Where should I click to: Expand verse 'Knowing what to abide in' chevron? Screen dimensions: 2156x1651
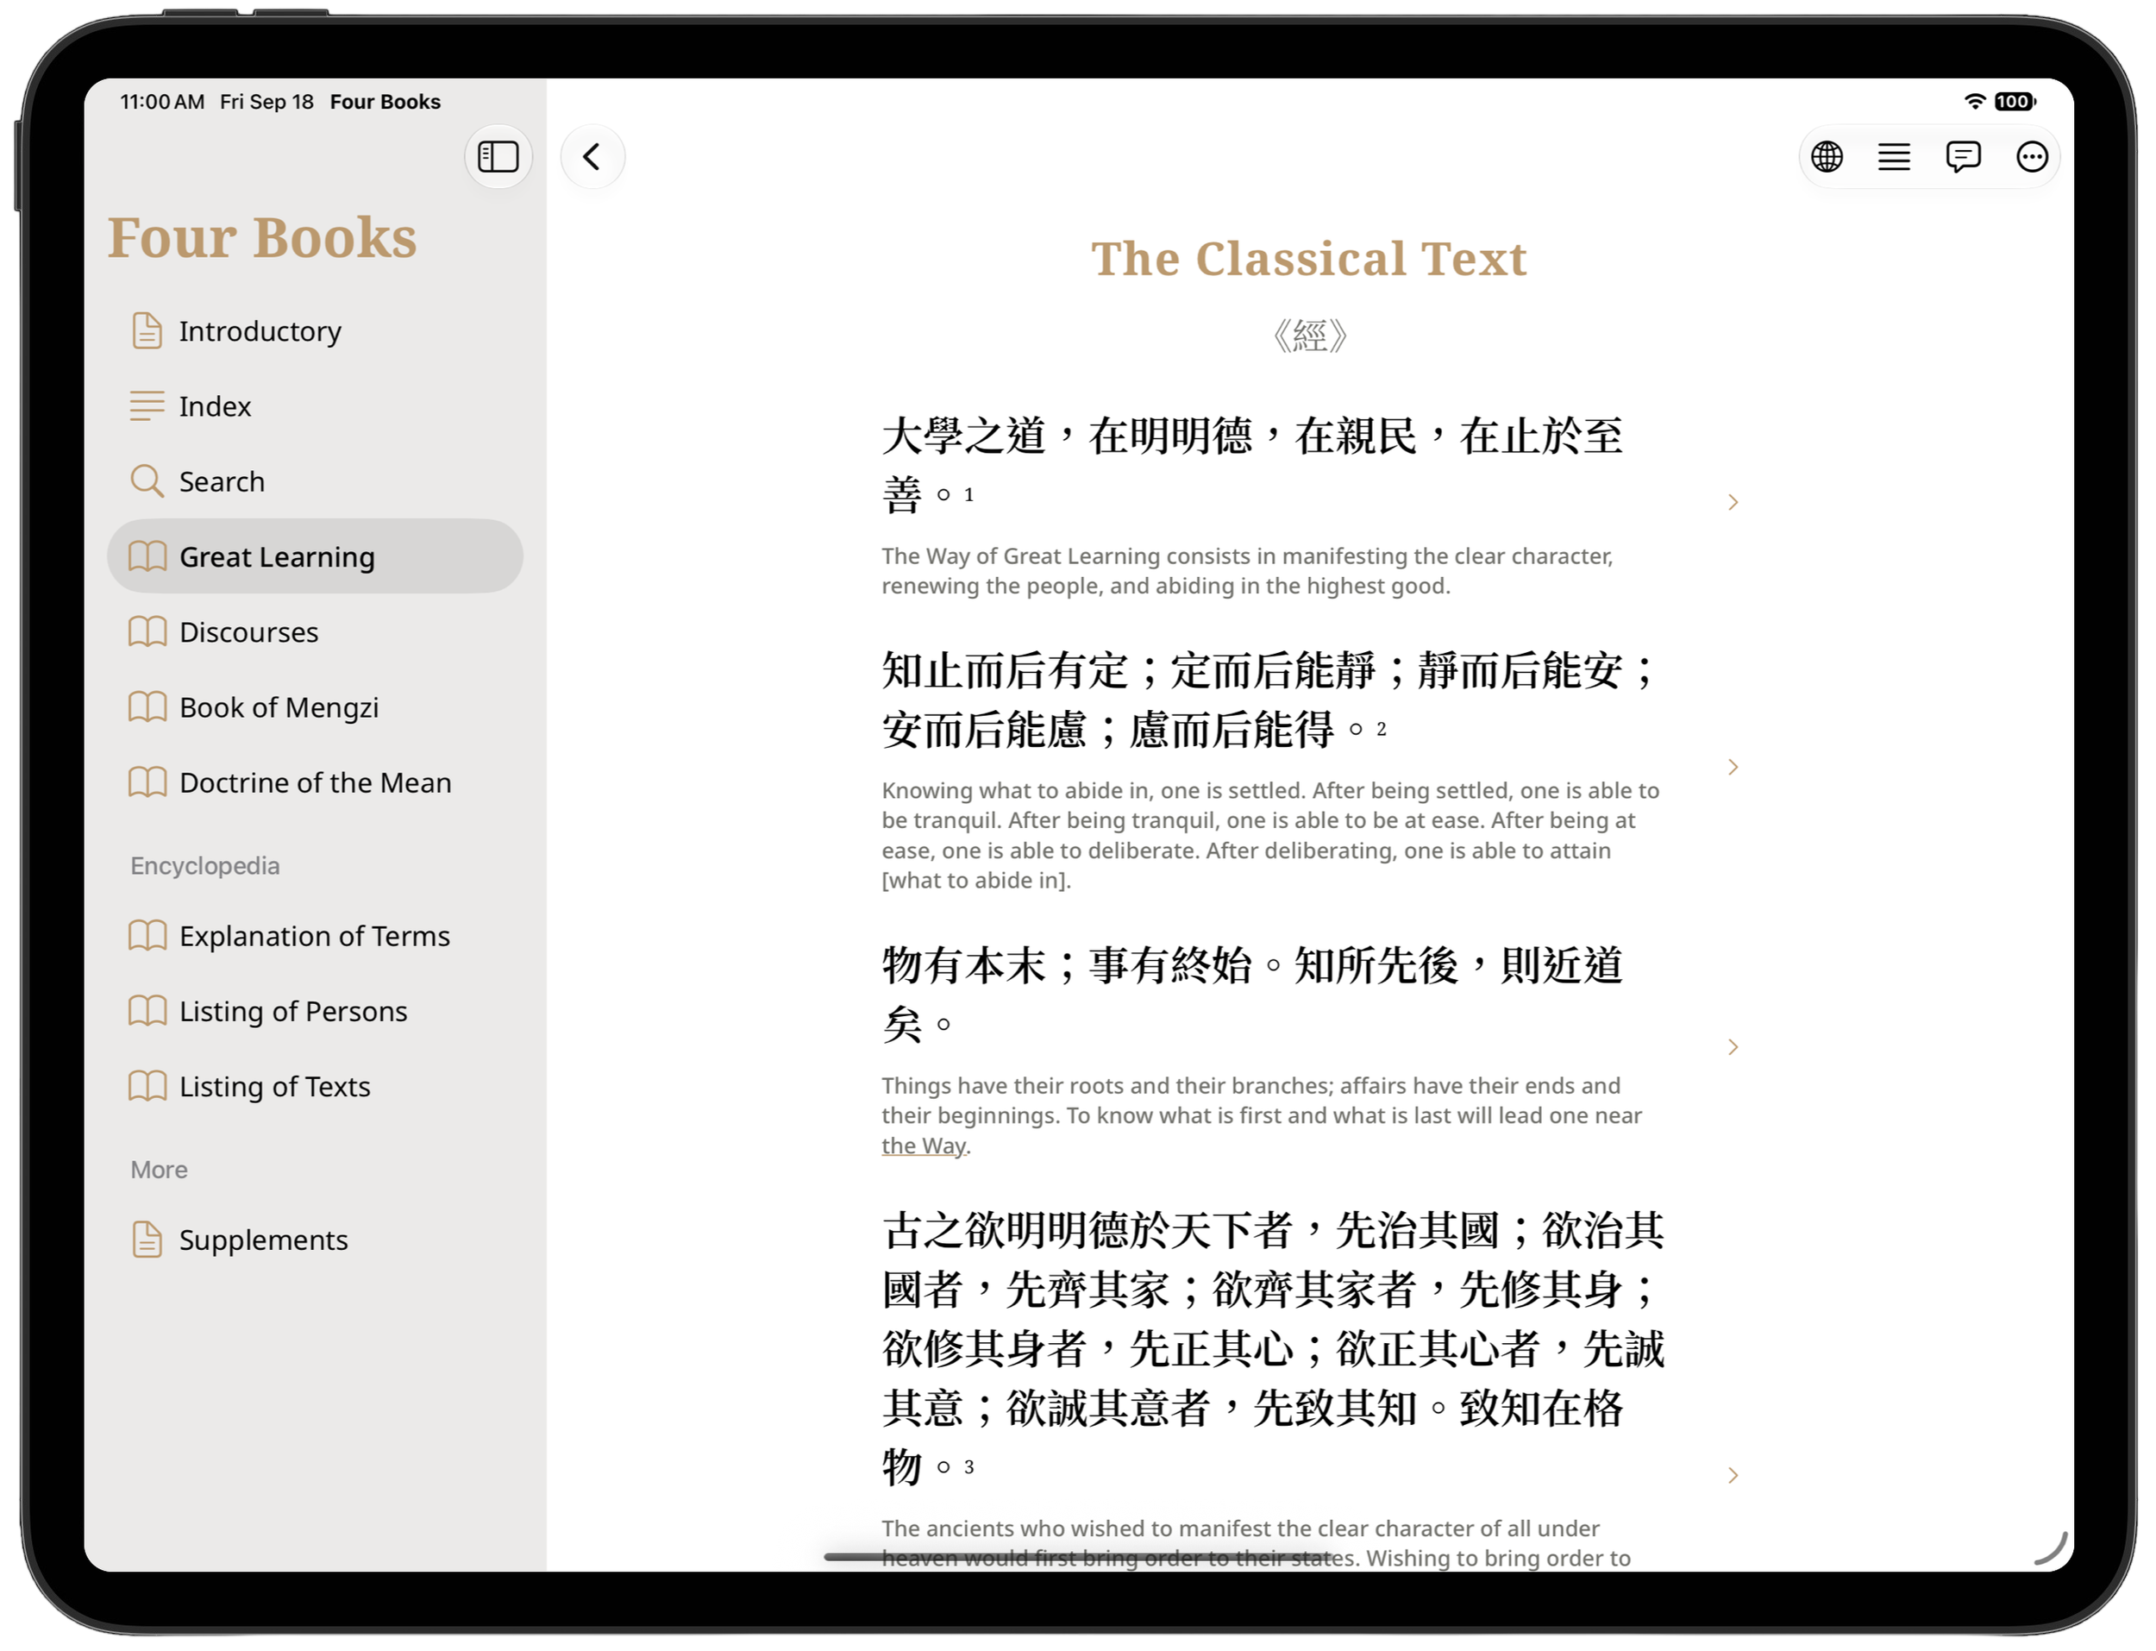(1733, 768)
